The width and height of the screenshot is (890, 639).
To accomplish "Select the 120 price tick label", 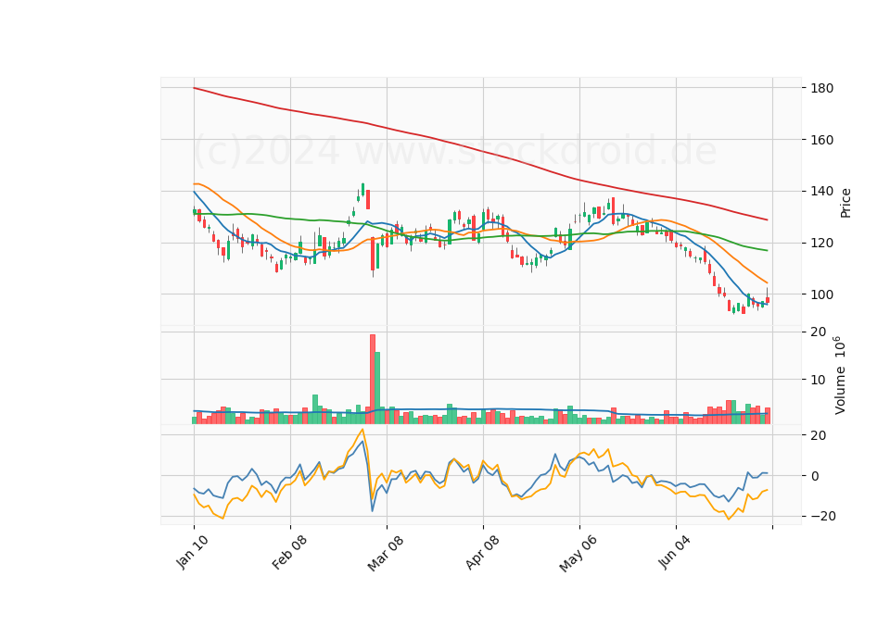I will click(822, 243).
